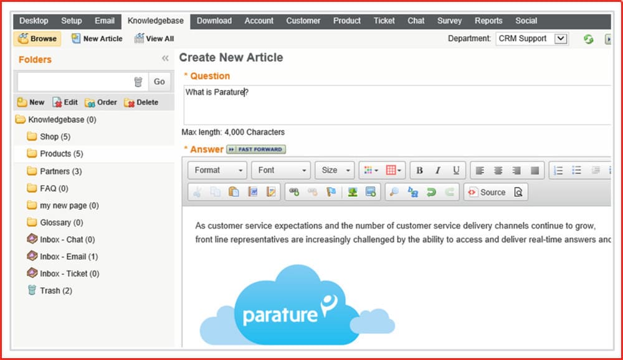The image size is (623, 360).
Task: Center align the answer text
Action: coord(498,170)
